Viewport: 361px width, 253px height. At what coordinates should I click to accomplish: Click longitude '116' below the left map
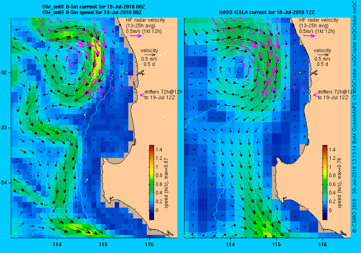pyautogui.click(x=149, y=245)
